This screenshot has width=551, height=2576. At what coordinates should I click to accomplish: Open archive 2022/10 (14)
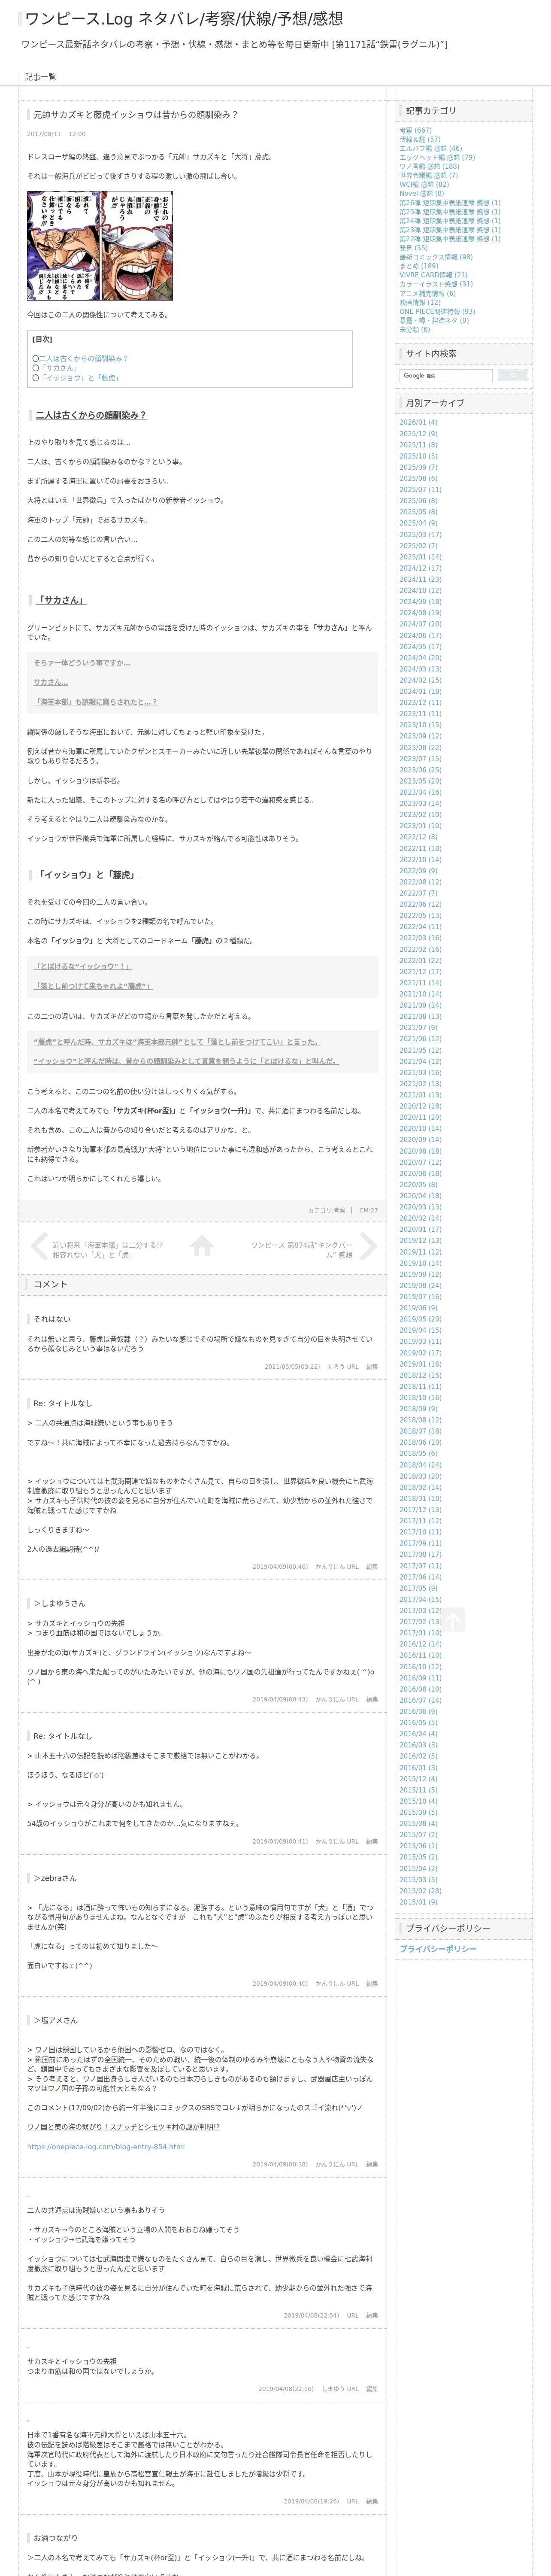[x=420, y=860]
